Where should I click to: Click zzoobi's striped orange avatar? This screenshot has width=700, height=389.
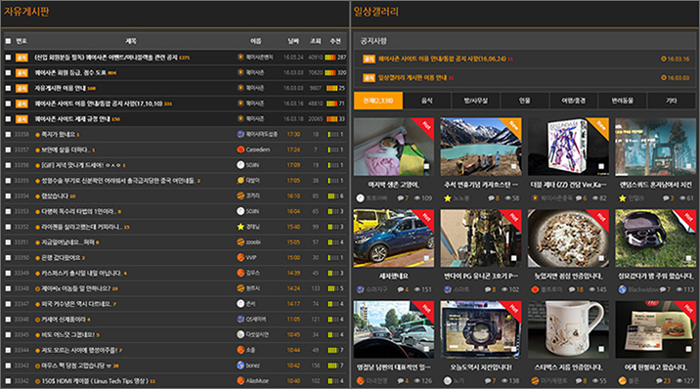241,242
